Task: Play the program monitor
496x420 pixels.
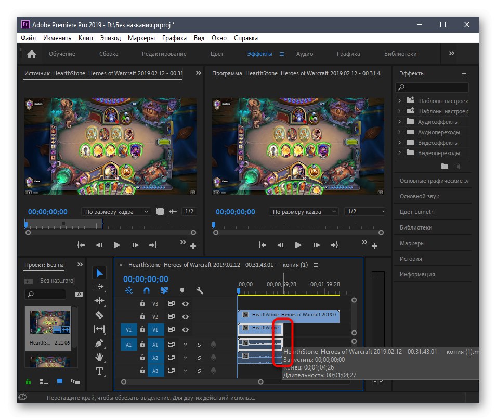Action: click(x=298, y=245)
